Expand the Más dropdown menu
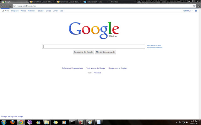 coord(62,11)
